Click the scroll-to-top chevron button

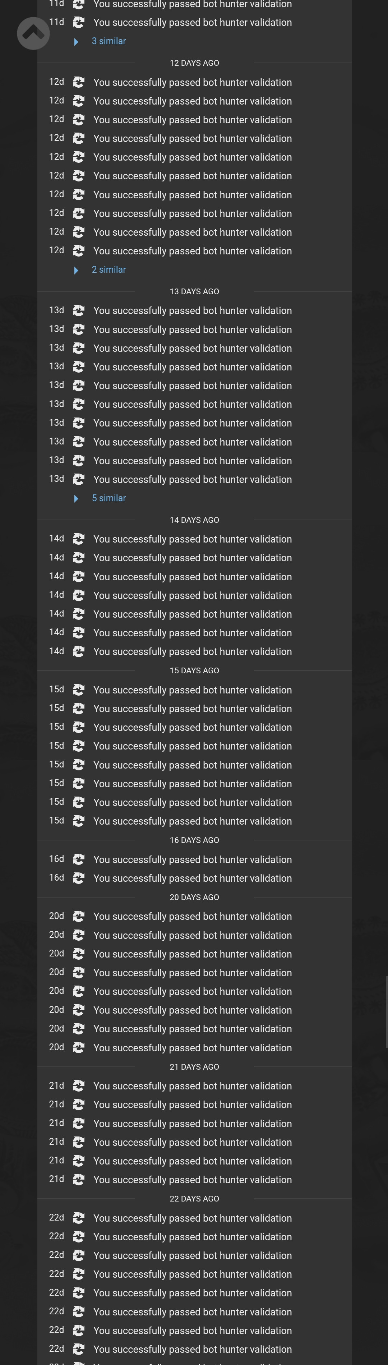tap(33, 33)
